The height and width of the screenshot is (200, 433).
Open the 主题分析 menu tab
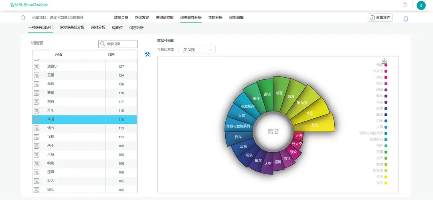[215, 17]
